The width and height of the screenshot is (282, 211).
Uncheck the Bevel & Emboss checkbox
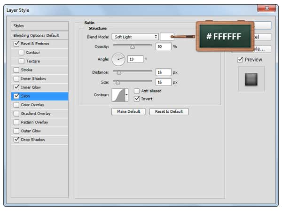coord(17,44)
